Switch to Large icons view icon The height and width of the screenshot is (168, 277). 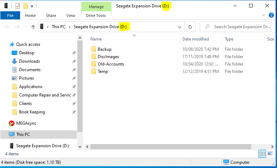click(270, 154)
